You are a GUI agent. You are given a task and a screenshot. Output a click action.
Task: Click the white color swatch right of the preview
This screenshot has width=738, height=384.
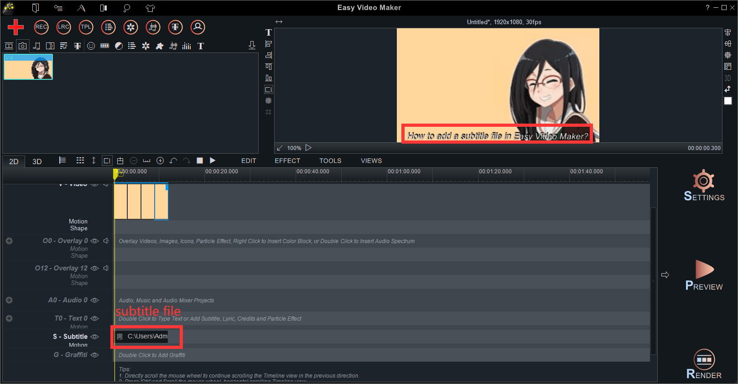[x=728, y=101]
